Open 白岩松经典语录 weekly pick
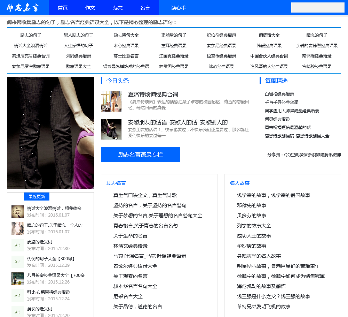Image resolution: width=348 pixels, height=317 pixels. click(279, 94)
